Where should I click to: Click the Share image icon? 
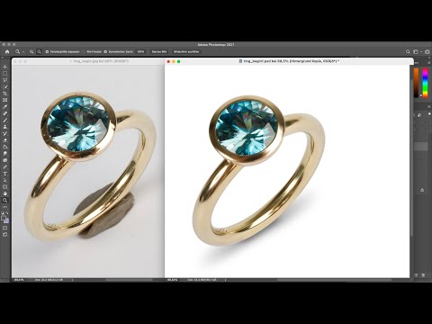pyautogui.click(x=427, y=51)
